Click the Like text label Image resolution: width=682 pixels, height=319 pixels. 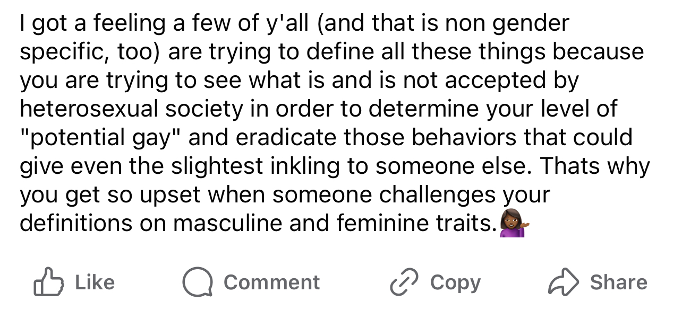coord(95,282)
